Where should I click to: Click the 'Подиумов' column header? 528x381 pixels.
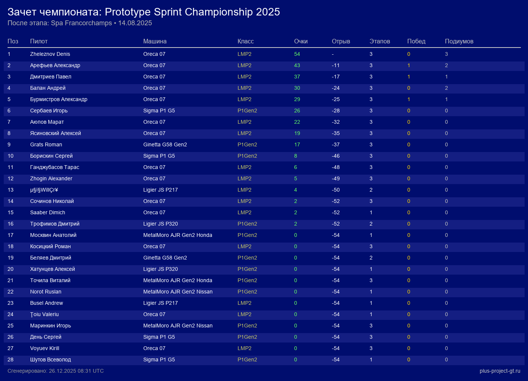click(459, 41)
